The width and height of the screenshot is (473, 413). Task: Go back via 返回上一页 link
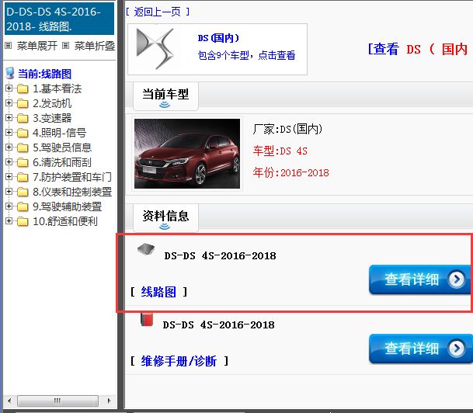[x=158, y=12]
